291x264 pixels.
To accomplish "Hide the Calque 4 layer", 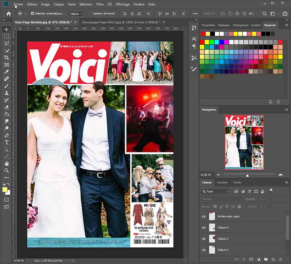I will point(204,228).
